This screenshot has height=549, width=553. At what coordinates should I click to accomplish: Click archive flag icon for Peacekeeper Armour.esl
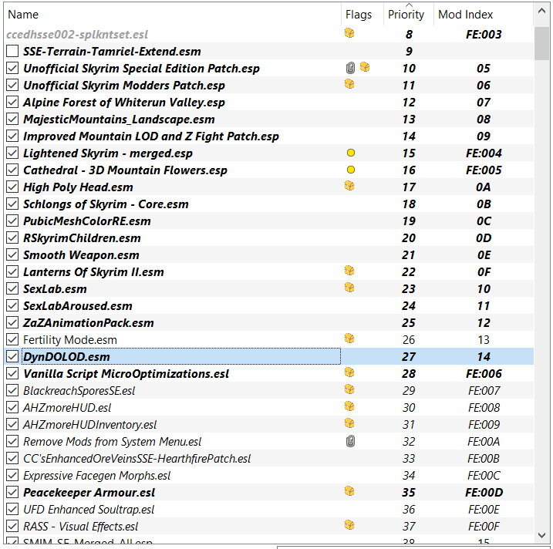pyautogui.click(x=349, y=491)
